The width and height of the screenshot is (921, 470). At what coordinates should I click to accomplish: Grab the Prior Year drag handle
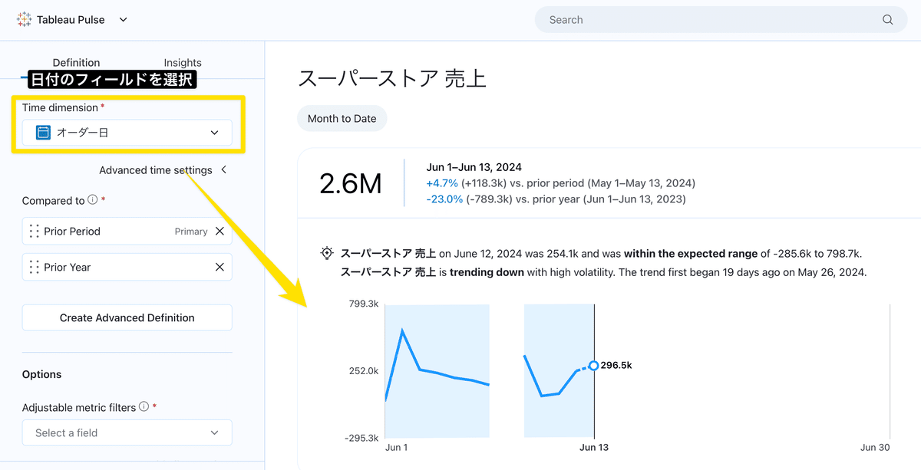pyautogui.click(x=34, y=267)
